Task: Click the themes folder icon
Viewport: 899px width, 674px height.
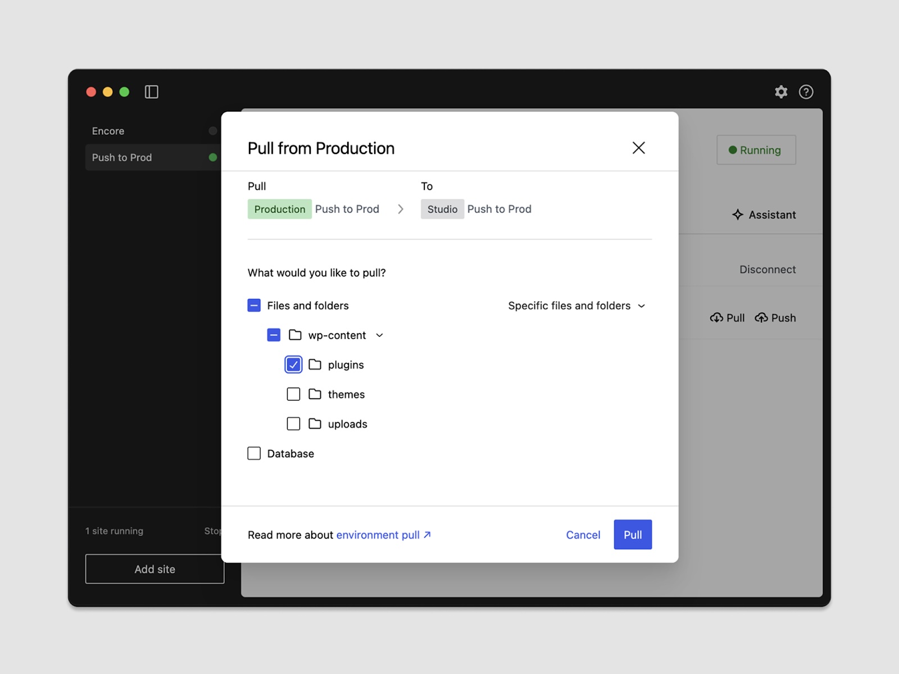Action: click(315, 394)
